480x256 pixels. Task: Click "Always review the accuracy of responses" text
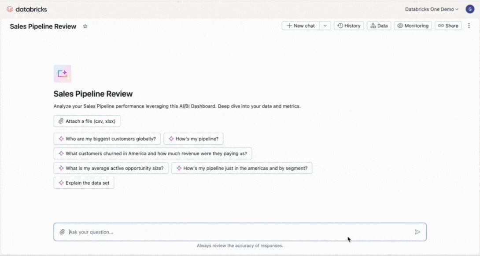point(240,245)
